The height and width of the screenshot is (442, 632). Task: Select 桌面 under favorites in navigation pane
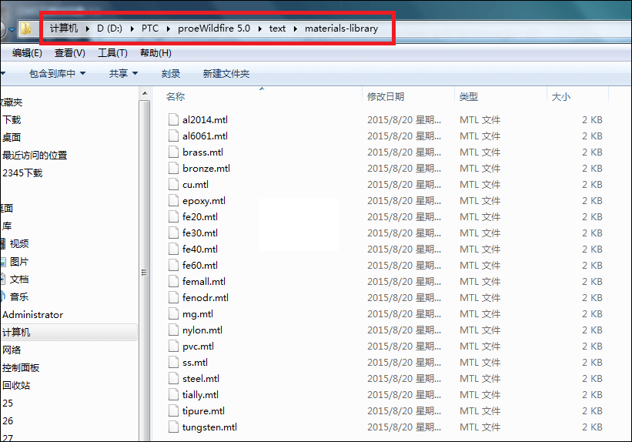click(x=12, y=138)
